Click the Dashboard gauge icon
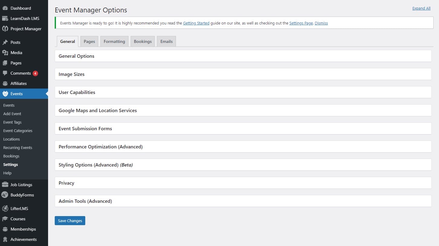Viewport: 439px width, 246px height. click(5, 8)
